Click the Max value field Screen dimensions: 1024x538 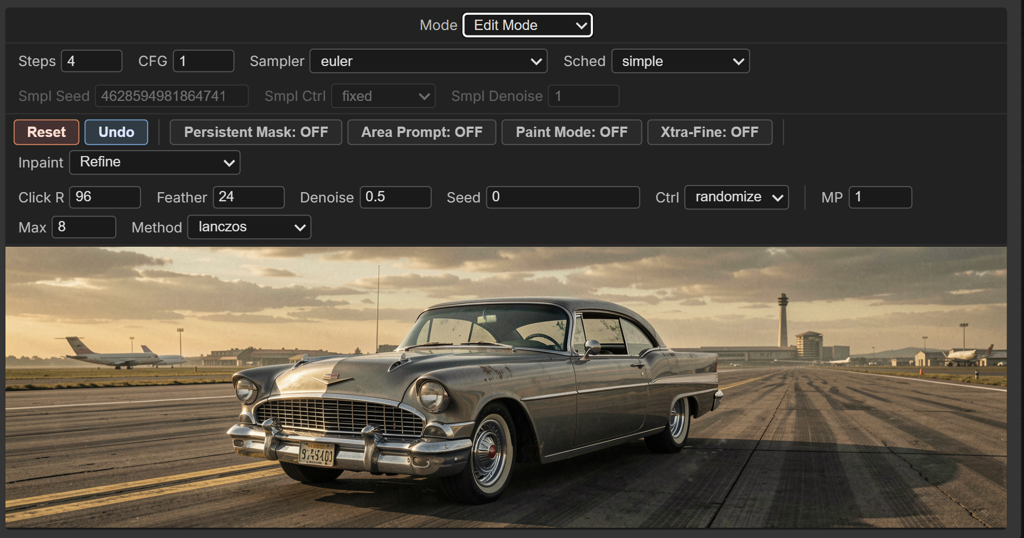pyautogui.click(x=84, y=227)
